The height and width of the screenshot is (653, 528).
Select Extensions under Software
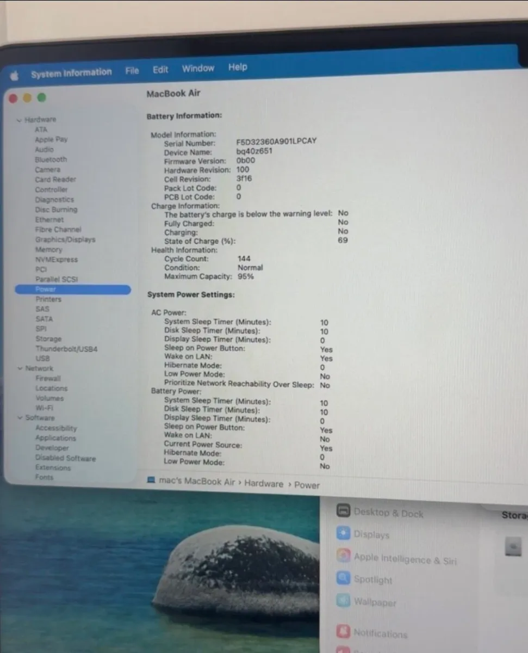tap(53, 467)
